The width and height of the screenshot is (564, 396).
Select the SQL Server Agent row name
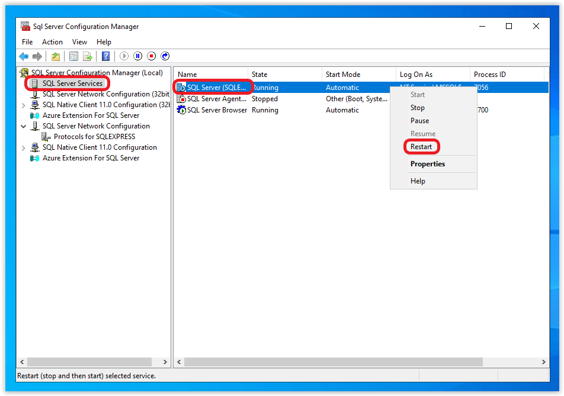point(217,99)
